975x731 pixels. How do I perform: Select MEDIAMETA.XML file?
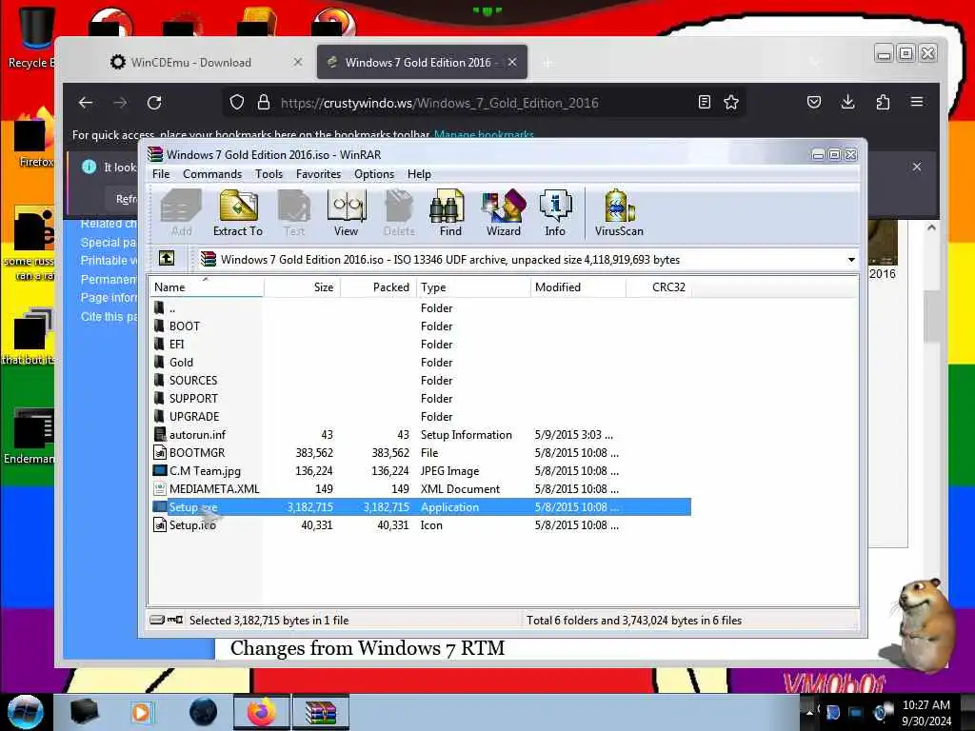[x=421, y=488]
